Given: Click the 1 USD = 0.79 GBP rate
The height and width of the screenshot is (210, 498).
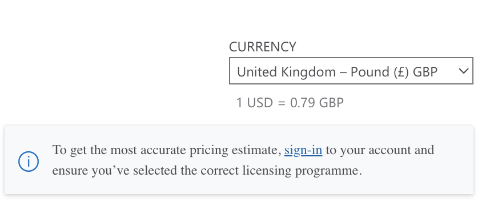Looking at the screenshot, I should pos(290,103).
